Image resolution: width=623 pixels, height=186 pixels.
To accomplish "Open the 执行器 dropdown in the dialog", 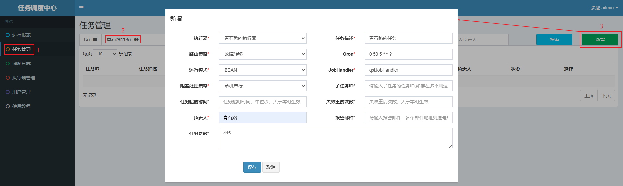I will point(263,38).
